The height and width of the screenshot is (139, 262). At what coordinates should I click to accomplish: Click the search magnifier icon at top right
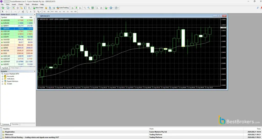click(x=258, y=8)
